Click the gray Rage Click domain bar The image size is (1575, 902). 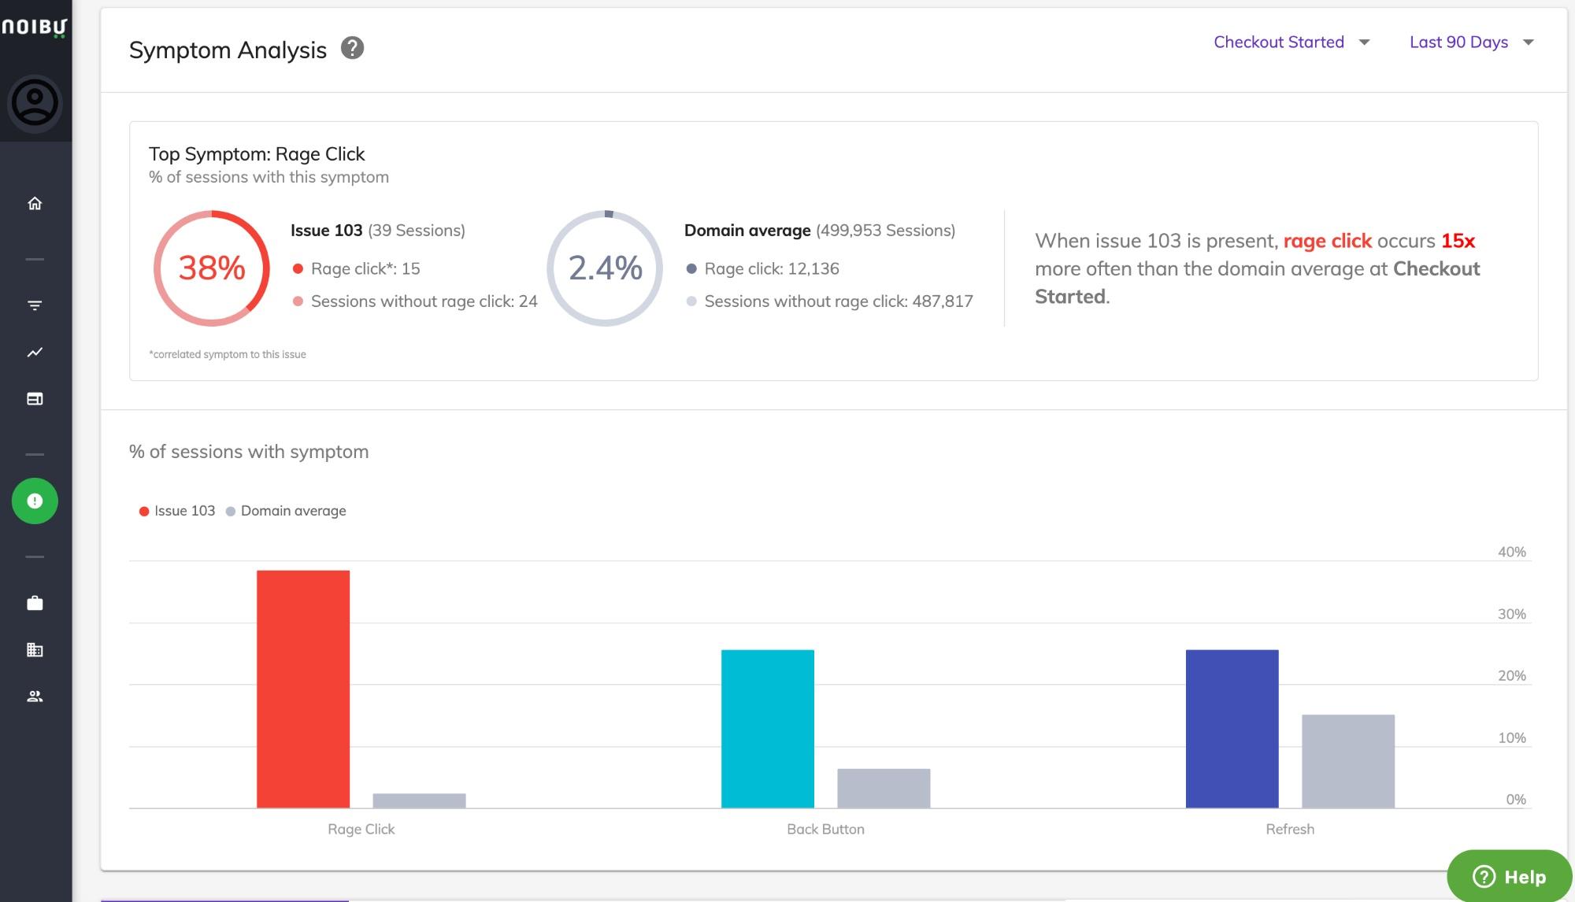pyautogui.click(x=419, y=800)
